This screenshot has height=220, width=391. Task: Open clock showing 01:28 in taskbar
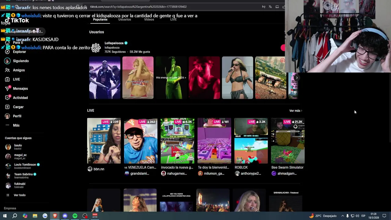click(374, 216)
